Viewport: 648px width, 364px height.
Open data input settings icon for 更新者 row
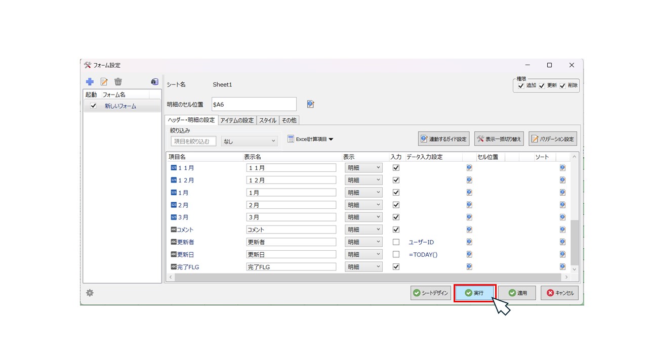[x=469, y=242]
